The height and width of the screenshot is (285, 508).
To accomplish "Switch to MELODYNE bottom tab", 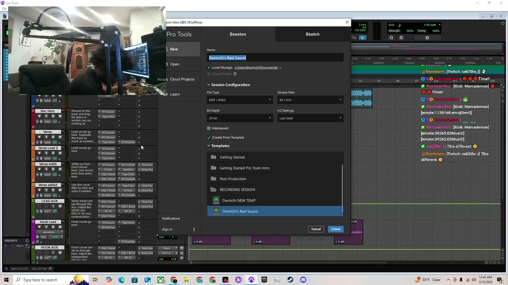I will coord(39,269).
